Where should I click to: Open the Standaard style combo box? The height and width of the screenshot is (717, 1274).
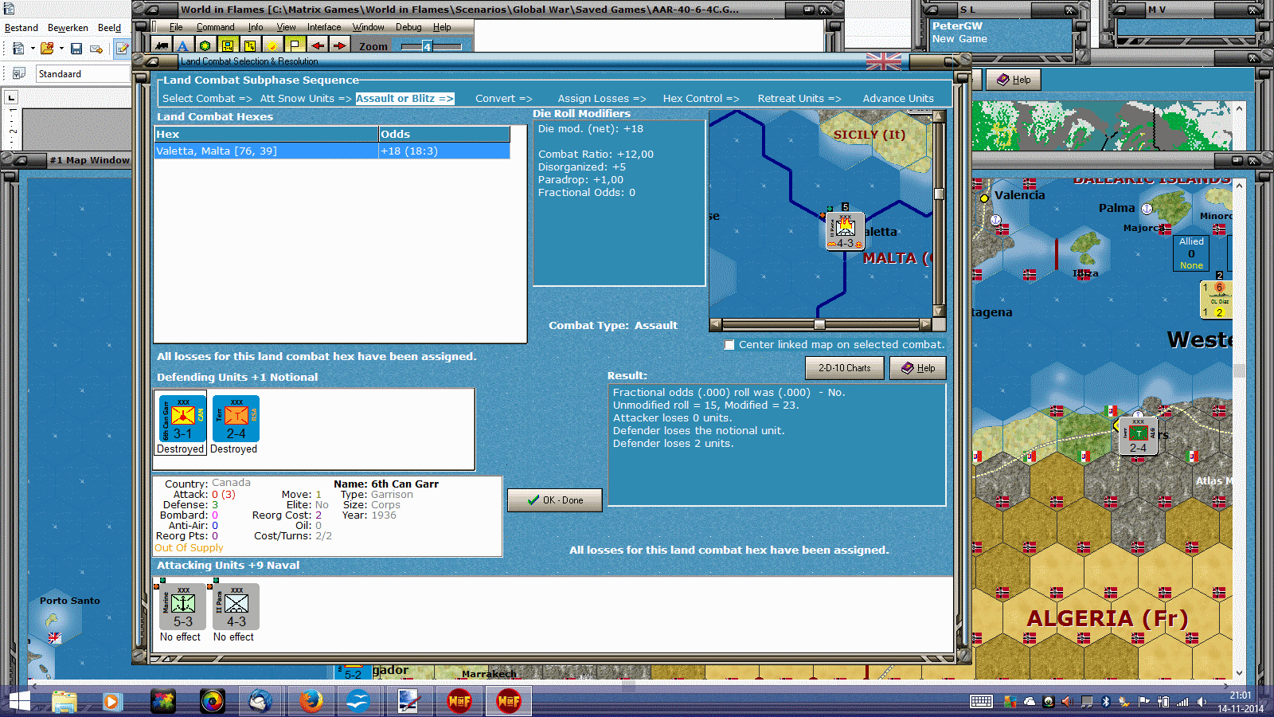click(83, 74)
